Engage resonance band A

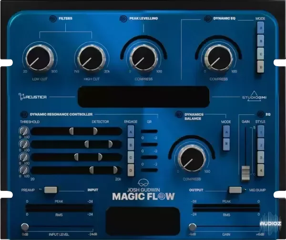131,131
